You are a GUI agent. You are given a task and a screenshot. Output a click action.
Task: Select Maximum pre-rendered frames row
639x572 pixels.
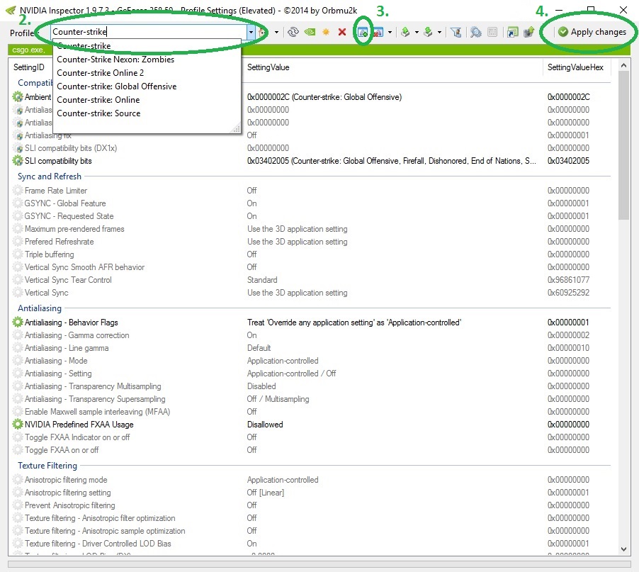(310, 229)
